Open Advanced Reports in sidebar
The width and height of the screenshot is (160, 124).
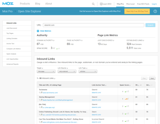pos(17,64)
